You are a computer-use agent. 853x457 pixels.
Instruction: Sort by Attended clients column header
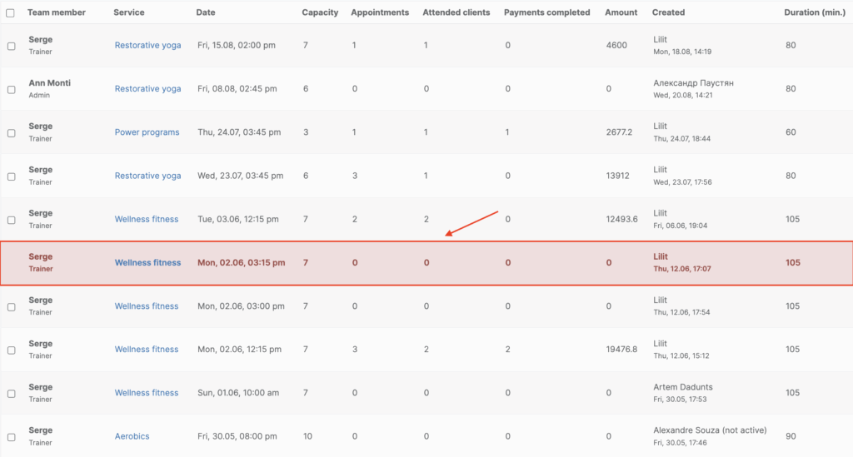tap(456, 12)
